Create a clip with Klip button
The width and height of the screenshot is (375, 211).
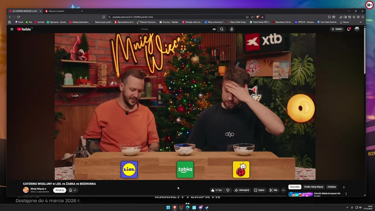coord(273,190)
